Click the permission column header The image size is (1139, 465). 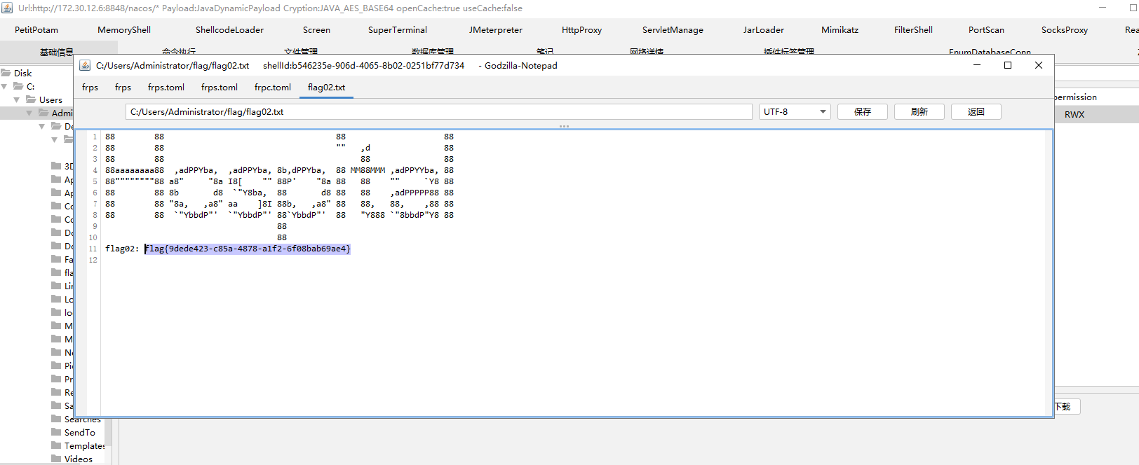[1075, 97]
